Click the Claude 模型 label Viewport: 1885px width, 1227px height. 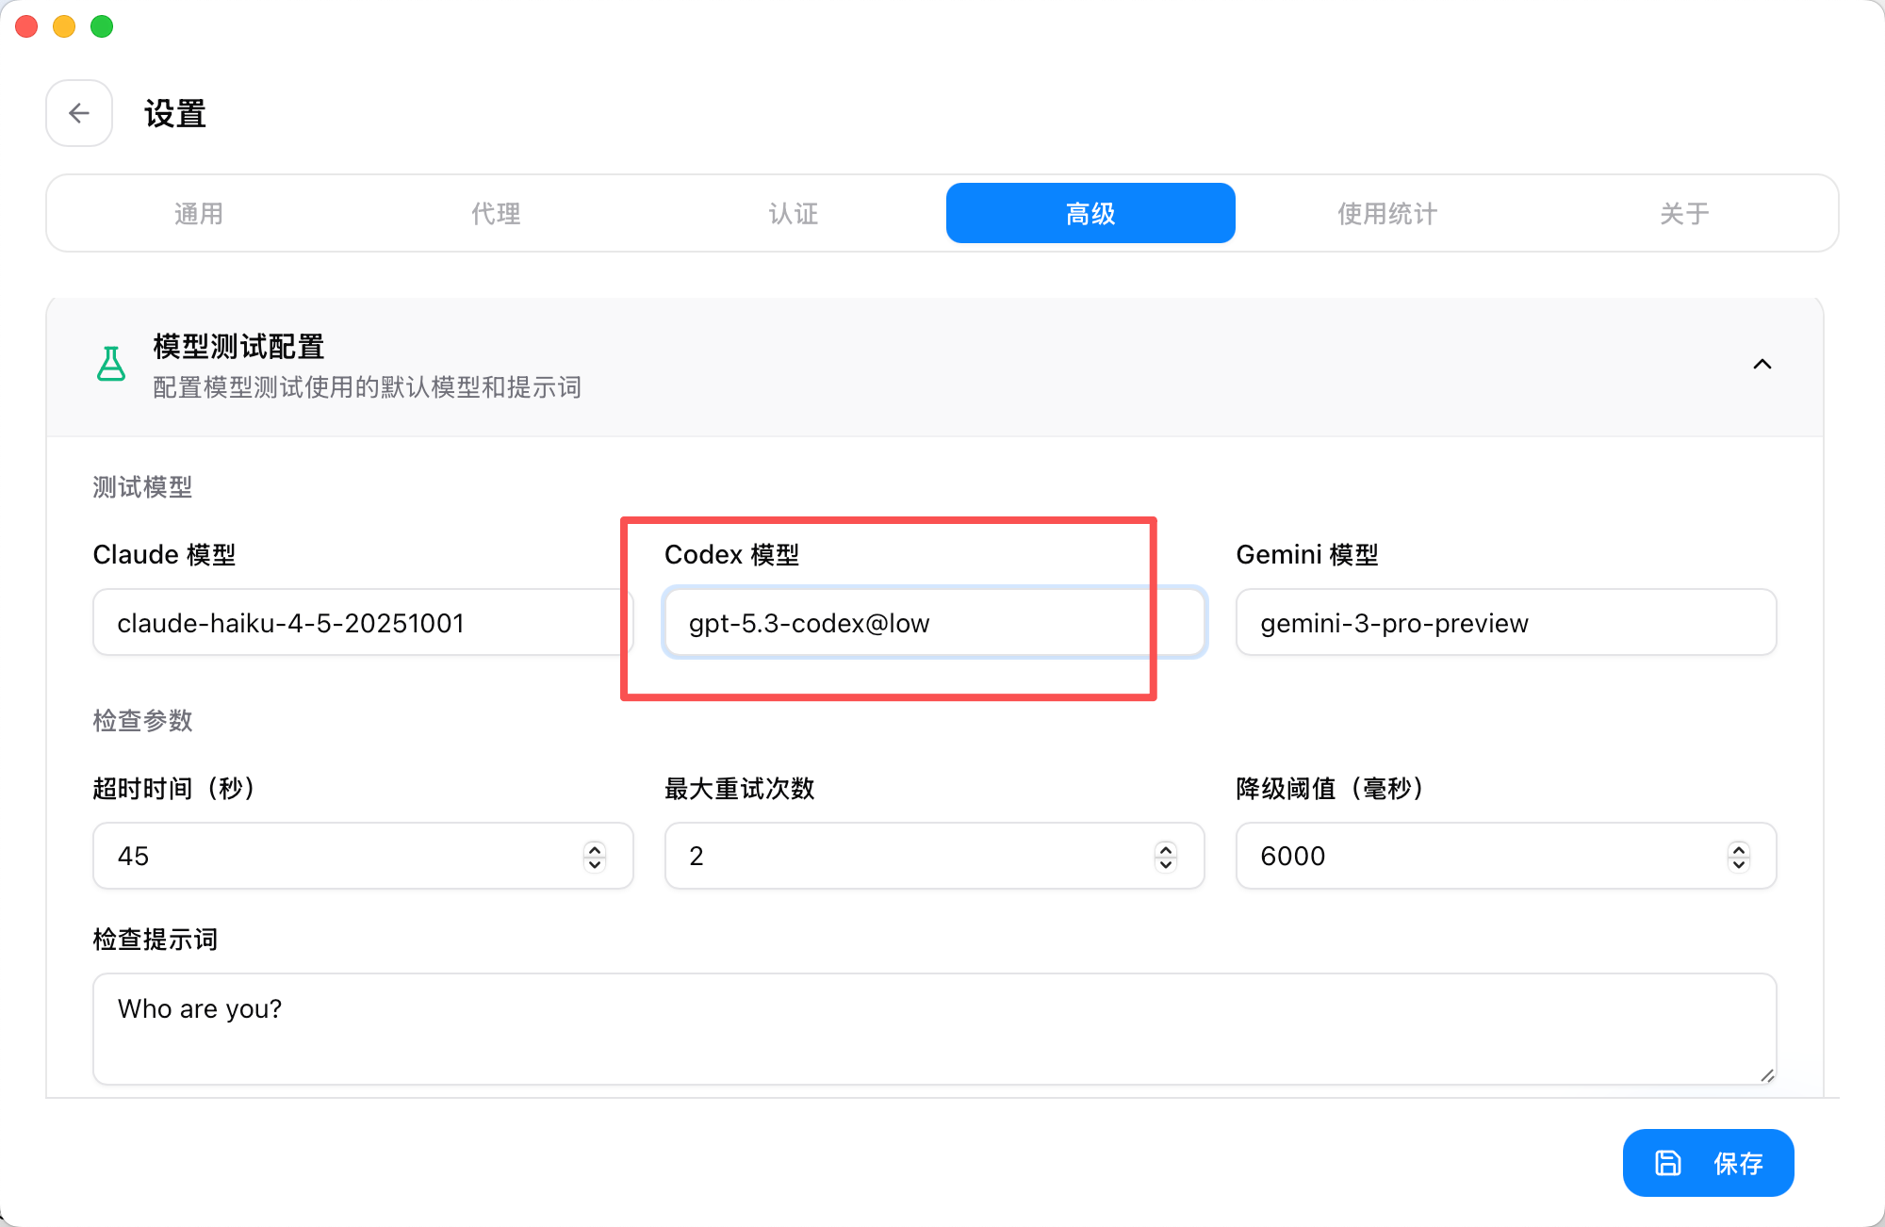click(x=164, y=554)
